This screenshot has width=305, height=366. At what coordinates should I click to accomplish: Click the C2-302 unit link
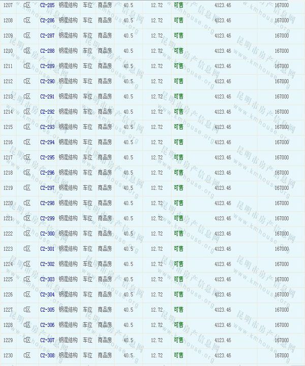click(47, 264)
